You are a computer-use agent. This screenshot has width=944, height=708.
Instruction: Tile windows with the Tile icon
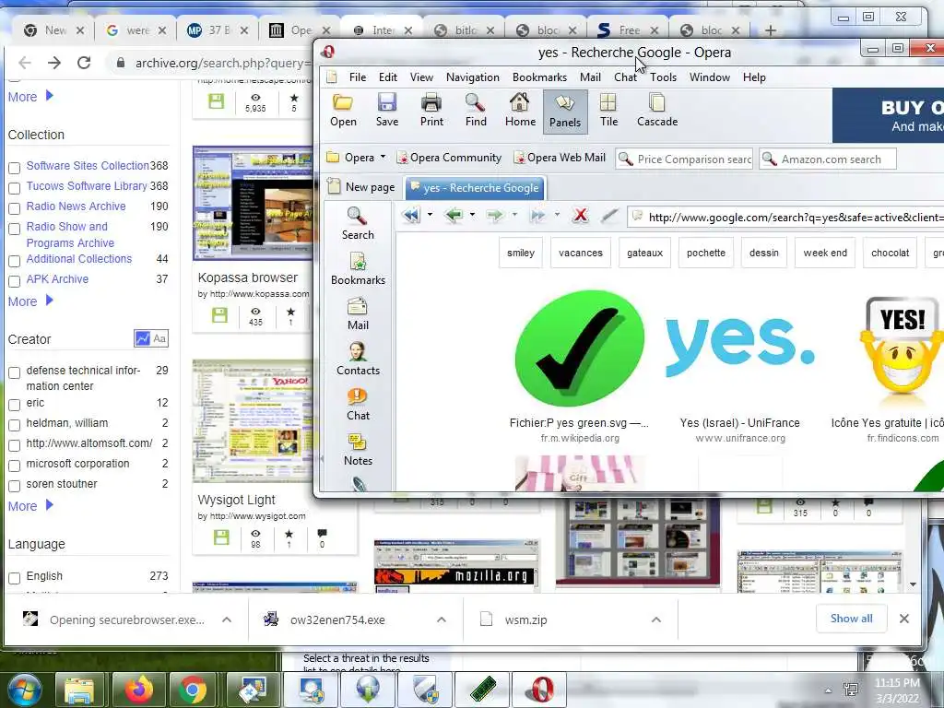(x=608, y=111)
